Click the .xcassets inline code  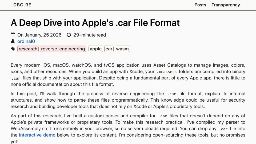(166, 72)
